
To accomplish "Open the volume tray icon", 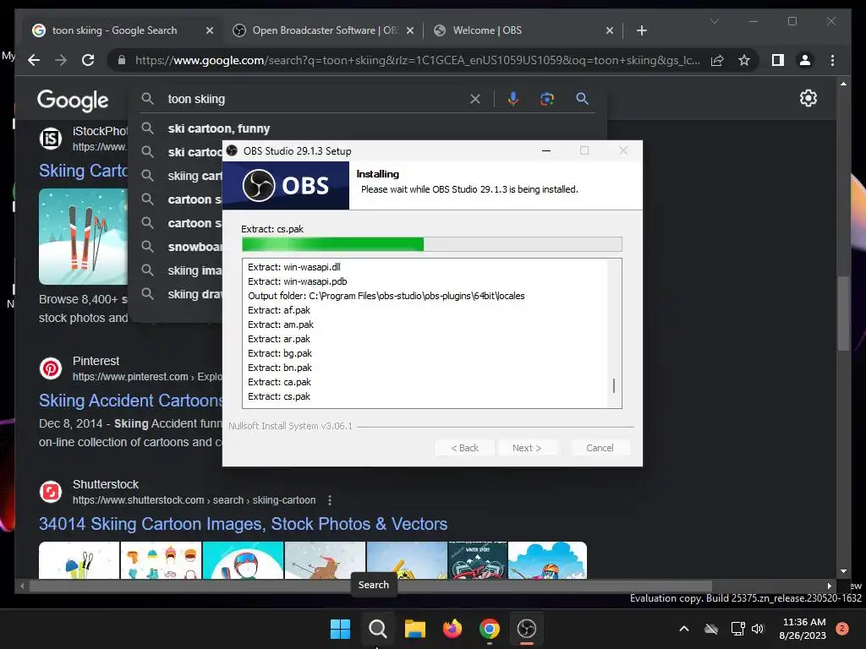I will coord(758,629).
